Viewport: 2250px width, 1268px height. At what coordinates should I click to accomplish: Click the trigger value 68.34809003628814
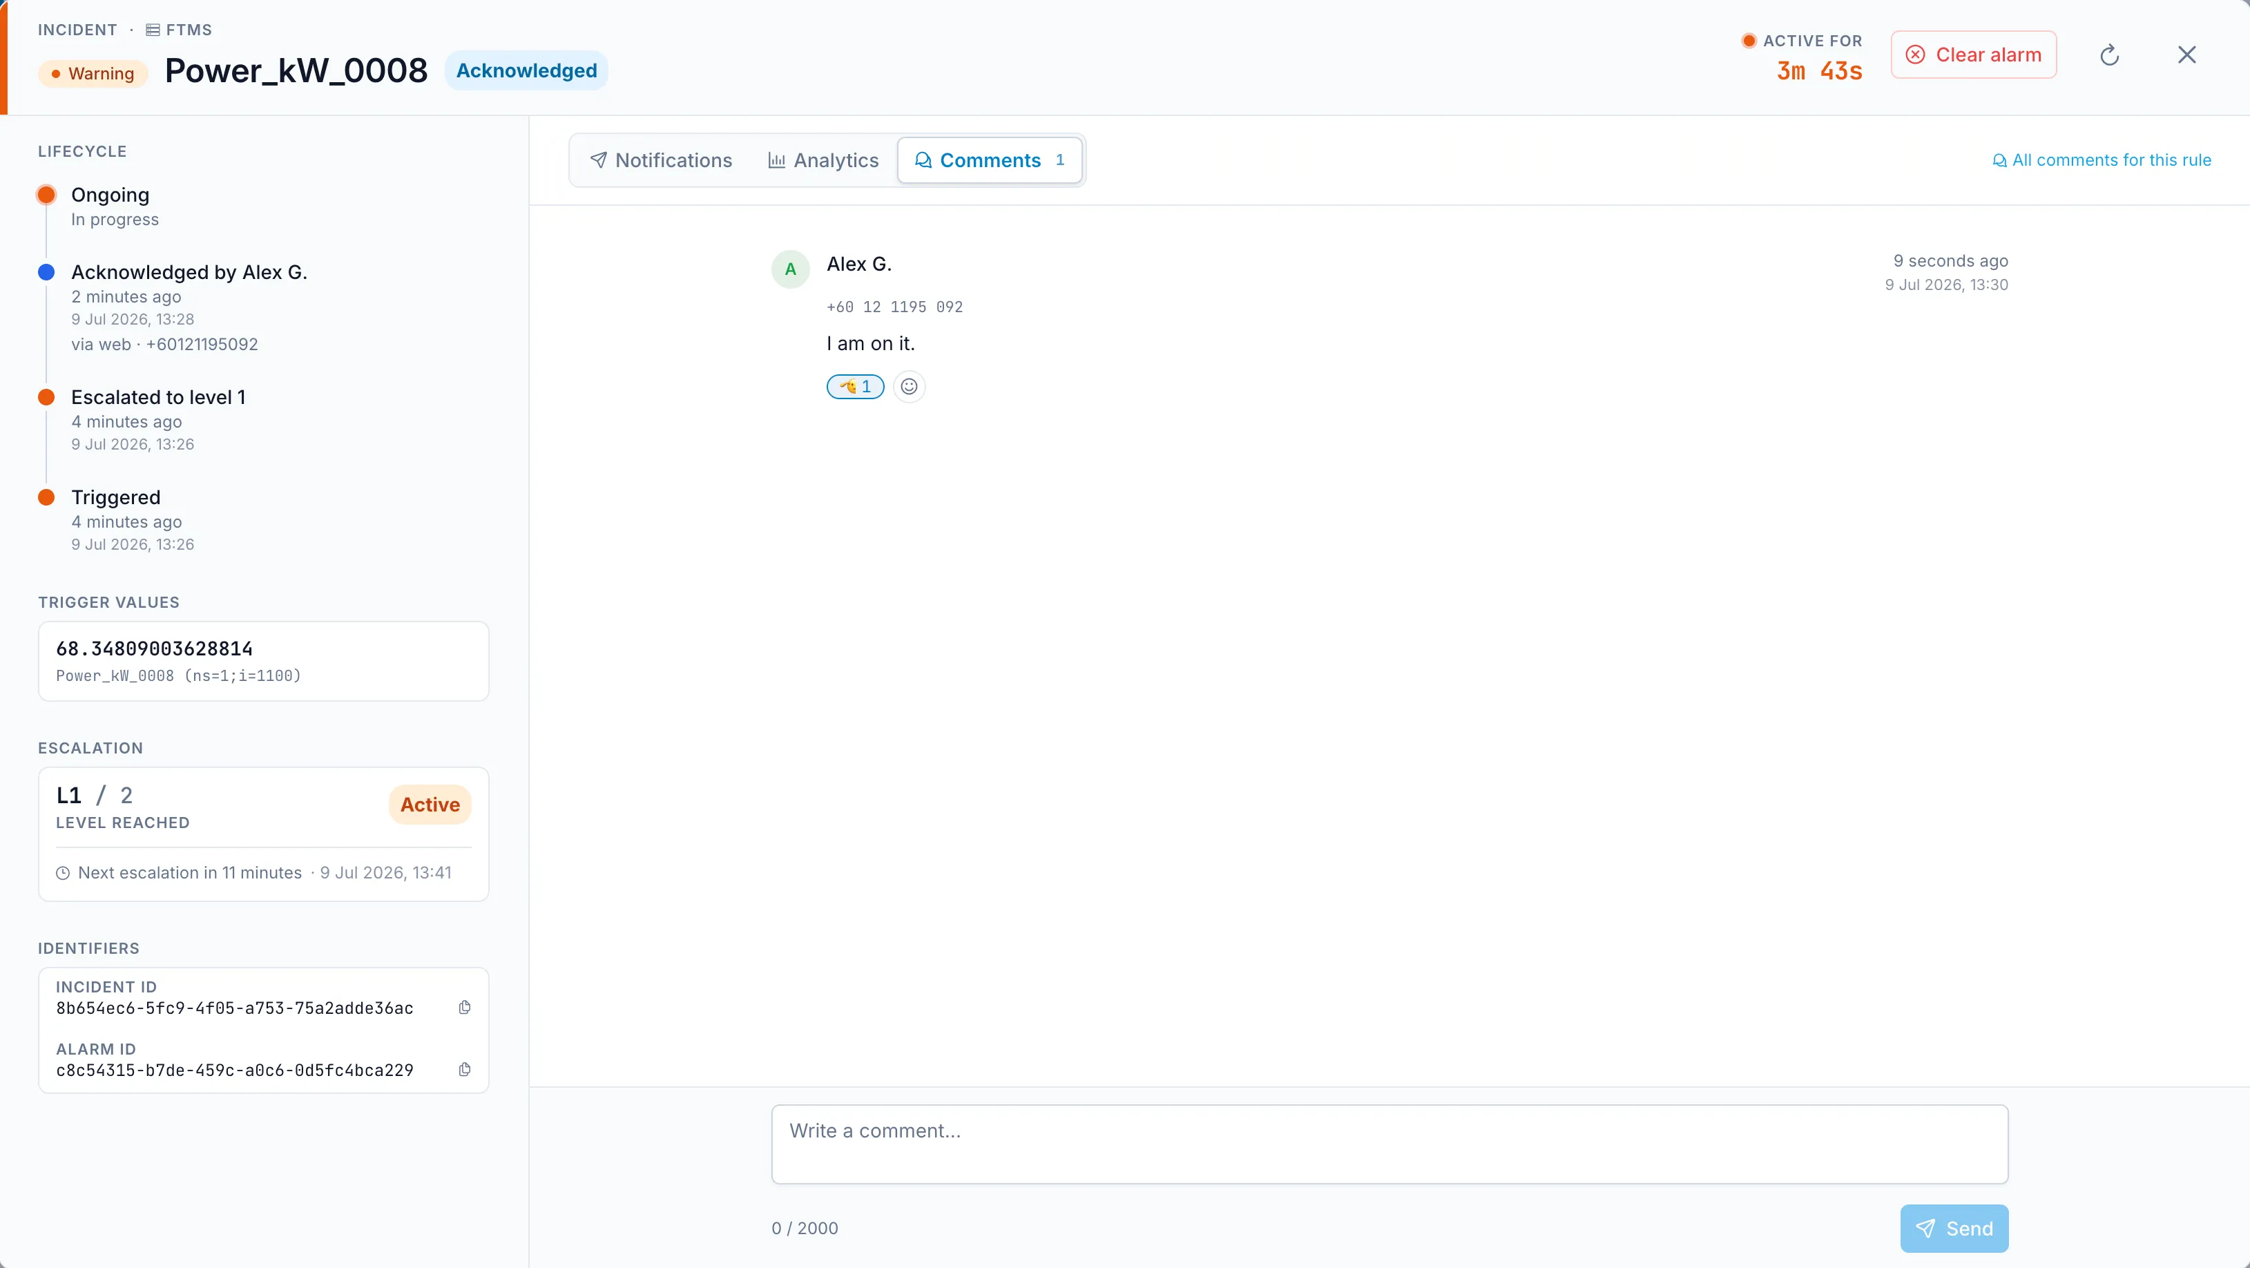pyautogui.click(x=154, y=648)
